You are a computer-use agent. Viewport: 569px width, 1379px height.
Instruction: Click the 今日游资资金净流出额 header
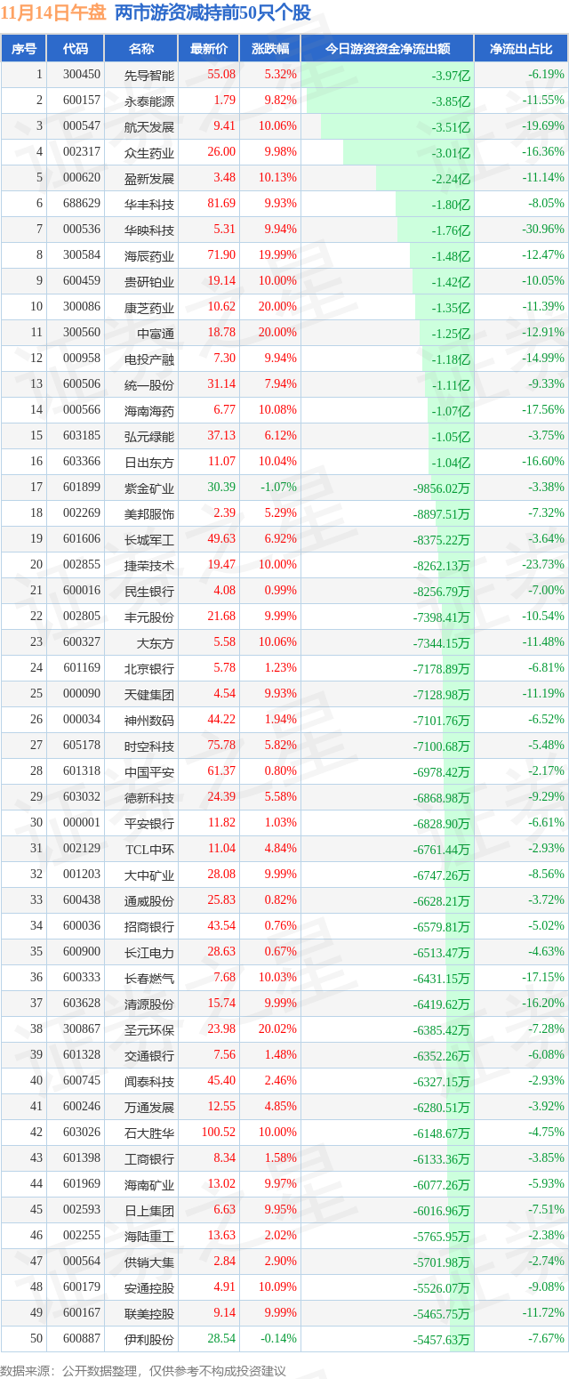[x=388, y=49]
